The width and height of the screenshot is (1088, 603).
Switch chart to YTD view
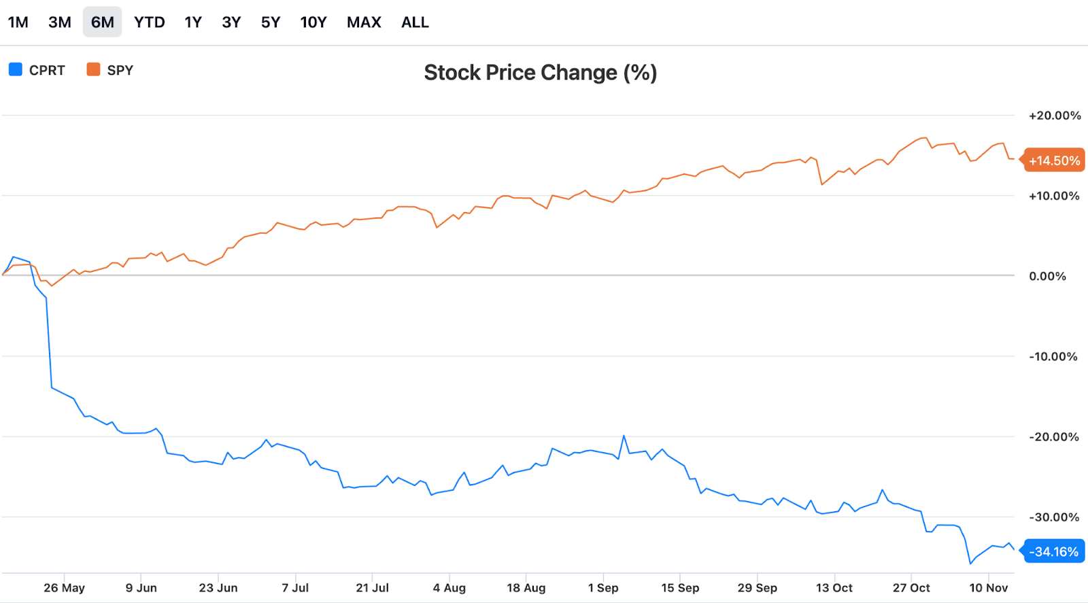pos(150,22)
